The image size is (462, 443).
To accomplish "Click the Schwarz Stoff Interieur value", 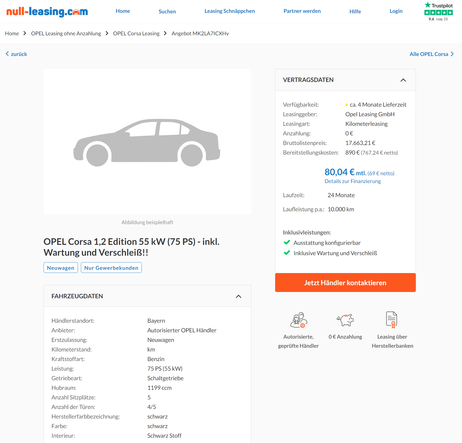I will pyautogui.click(x=164, y=436).
